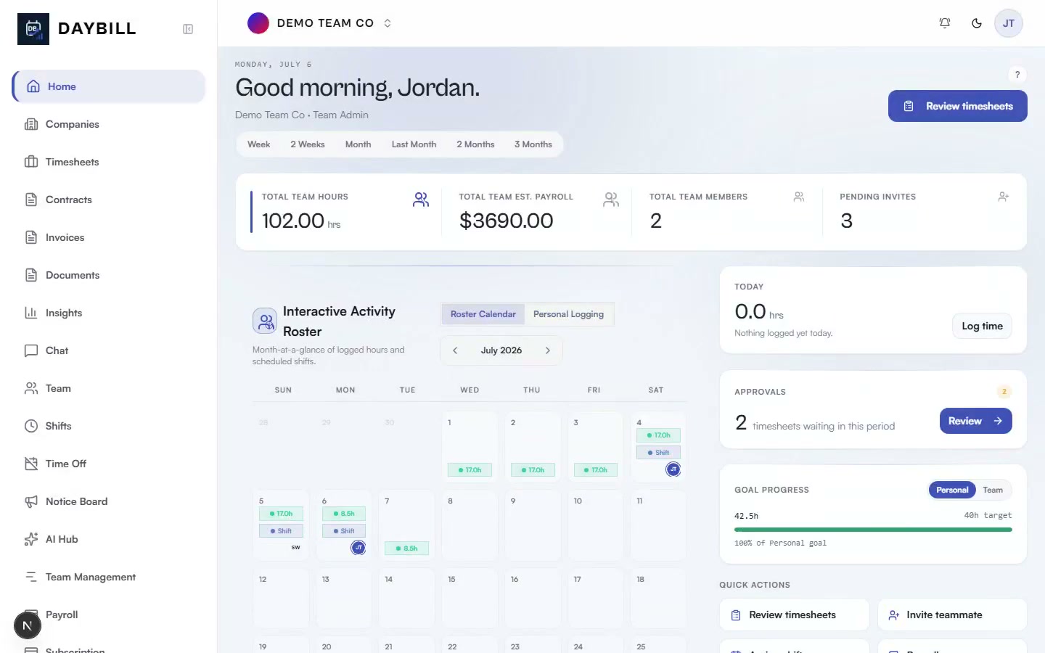This screenshot has height=653, width=1045.
Task: Click the Total Team Hours people icon
Action: pos(421,200)
